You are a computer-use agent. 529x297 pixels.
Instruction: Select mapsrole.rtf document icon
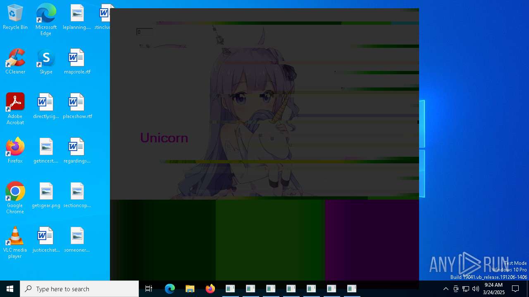tap(77, 62)
